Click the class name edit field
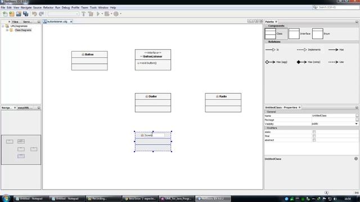The width and height of the screenshot is (360, 202). 154,135
